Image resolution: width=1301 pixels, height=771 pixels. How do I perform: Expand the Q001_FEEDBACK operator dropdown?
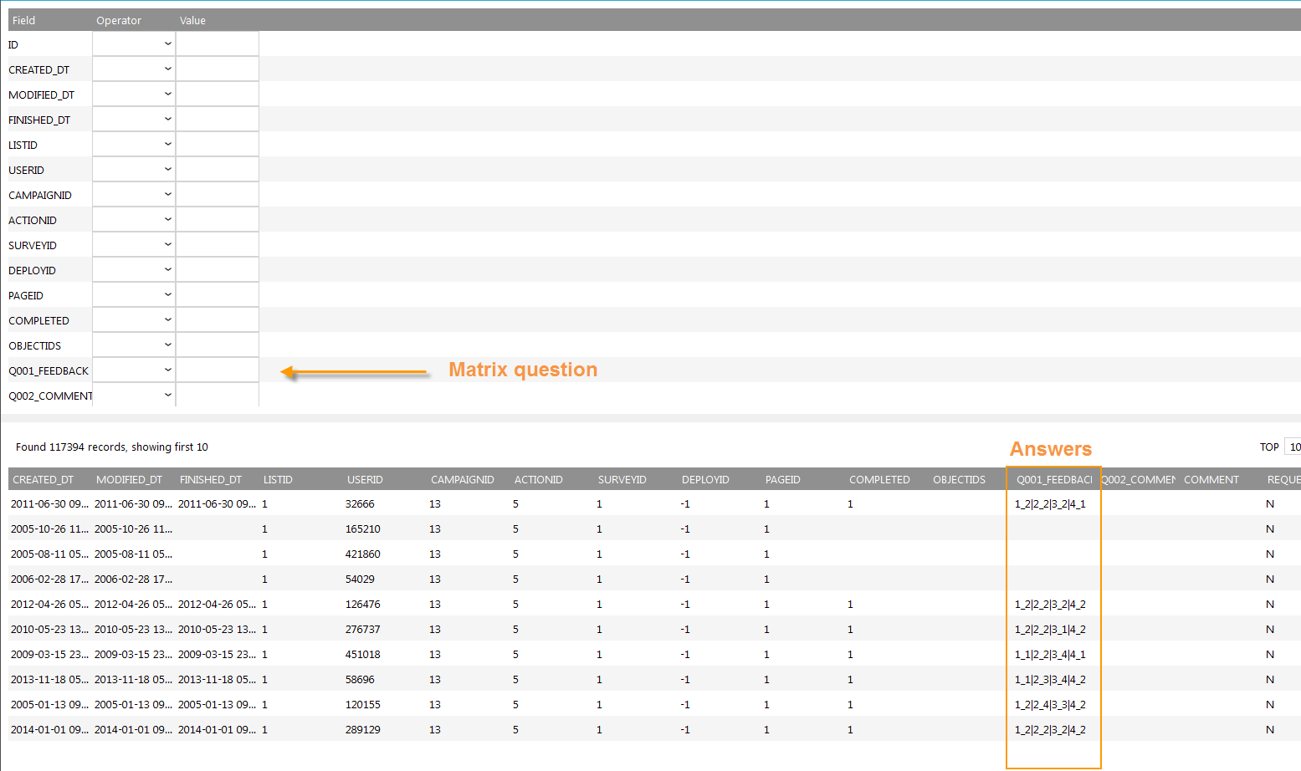(134, 370)
